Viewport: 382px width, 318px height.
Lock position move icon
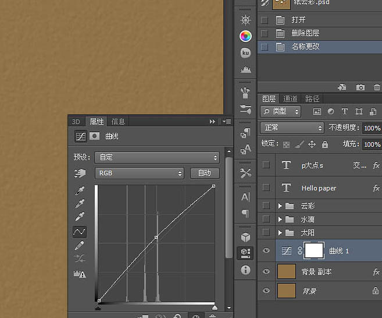click(312, 144)
